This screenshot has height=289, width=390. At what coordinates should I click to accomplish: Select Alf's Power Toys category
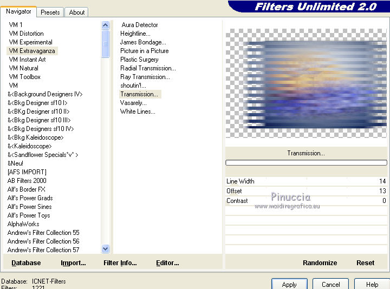pyautogui.click(x=29, y=215)
